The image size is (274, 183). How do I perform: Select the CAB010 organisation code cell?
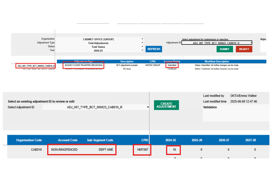point(36,150)
